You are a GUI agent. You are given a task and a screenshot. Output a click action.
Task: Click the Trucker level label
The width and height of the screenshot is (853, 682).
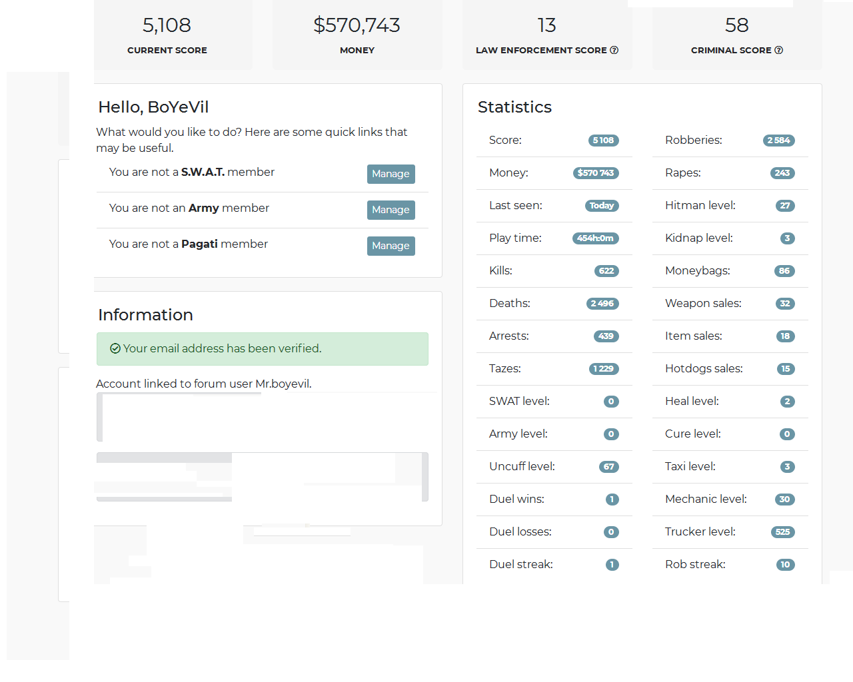700,531
